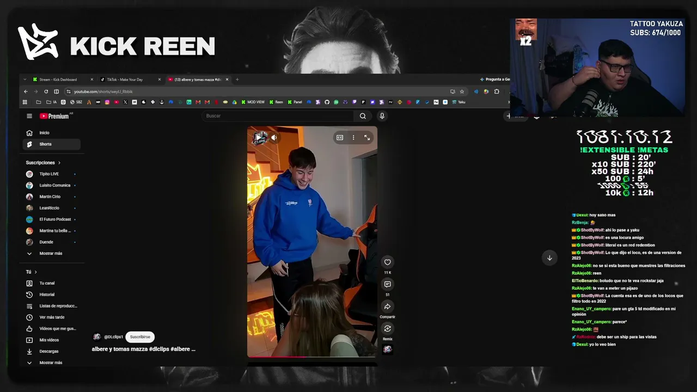
Task: Open Listas de reproducción in sidebar
Action: tap(52, 306)
